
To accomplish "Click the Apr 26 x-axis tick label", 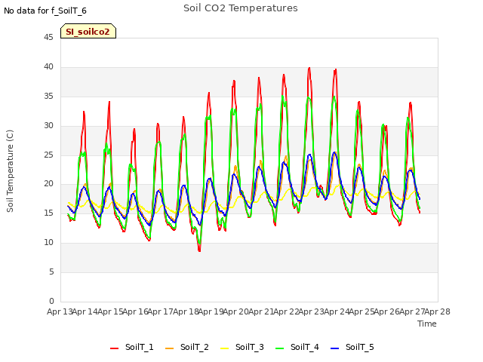I will click(387, 311).
